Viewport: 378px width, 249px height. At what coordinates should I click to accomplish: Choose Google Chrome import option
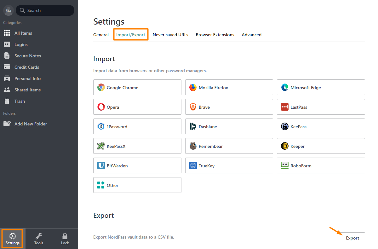click(137, 87)
